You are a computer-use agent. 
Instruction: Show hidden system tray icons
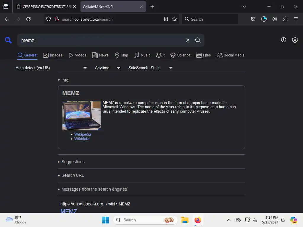click(x=229, y=220)
